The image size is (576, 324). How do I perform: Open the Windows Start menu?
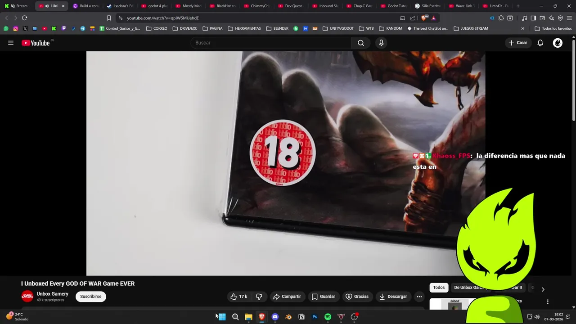(x=222, y=317)
